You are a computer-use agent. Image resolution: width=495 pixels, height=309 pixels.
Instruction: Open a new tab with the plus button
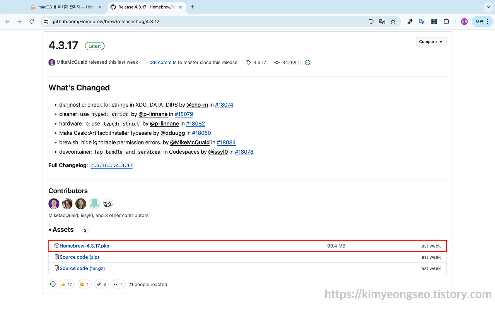(x=193, y=7)
